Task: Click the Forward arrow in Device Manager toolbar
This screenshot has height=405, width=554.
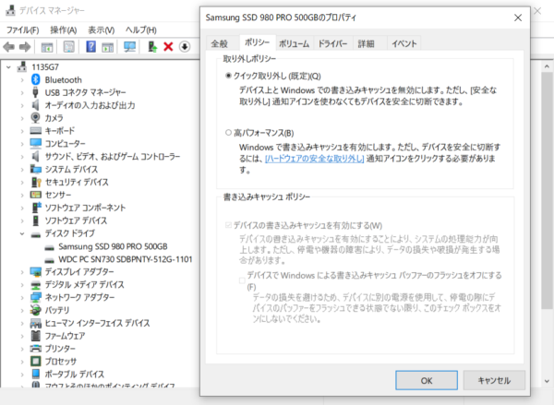Action: click(25, 47)
